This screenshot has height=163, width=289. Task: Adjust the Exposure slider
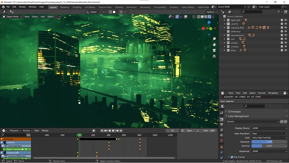(x=269, y=142)
